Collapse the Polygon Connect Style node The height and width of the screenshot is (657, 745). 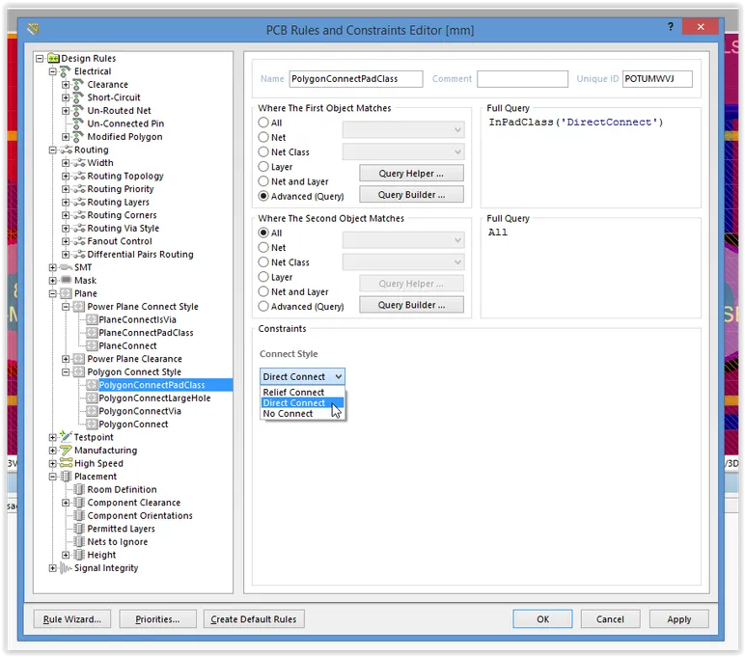click(66, 371)
